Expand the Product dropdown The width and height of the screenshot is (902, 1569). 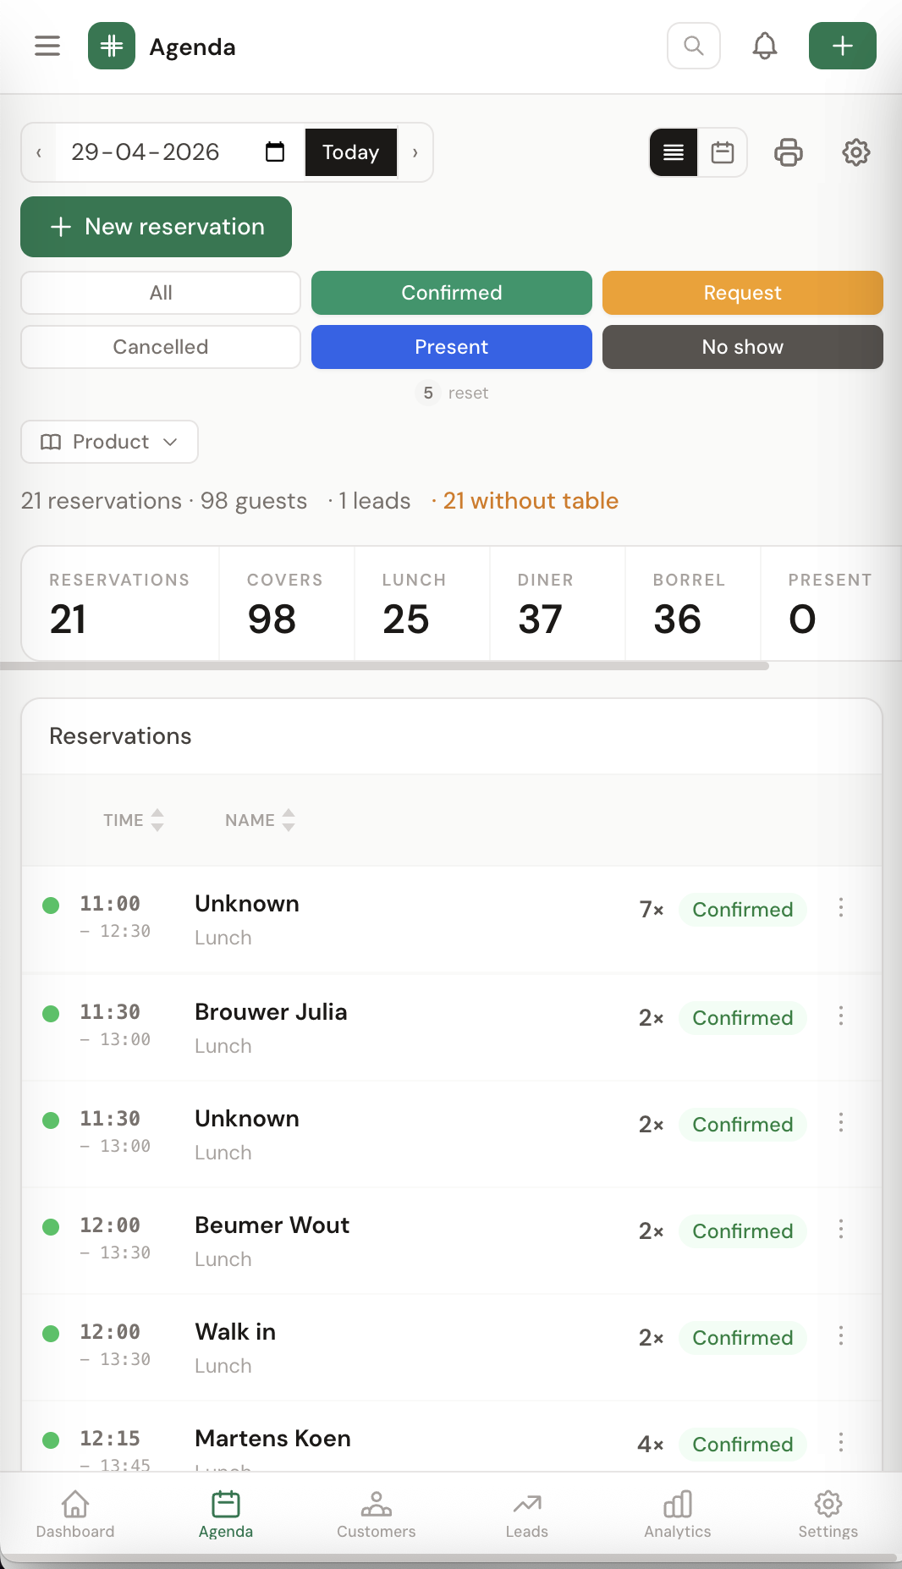click(x=108, y=442)
